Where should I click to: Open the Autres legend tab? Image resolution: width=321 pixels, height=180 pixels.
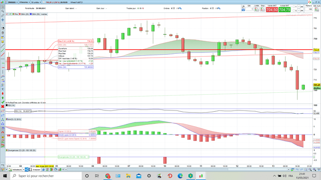point(44,14)
